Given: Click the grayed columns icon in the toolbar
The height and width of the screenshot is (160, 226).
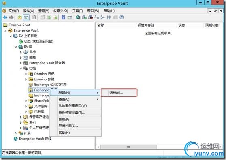Looking at the screenshot, I should point(115,17).
